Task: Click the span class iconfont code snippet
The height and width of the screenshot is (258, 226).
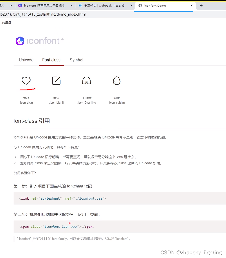Action: coord(57,227)
